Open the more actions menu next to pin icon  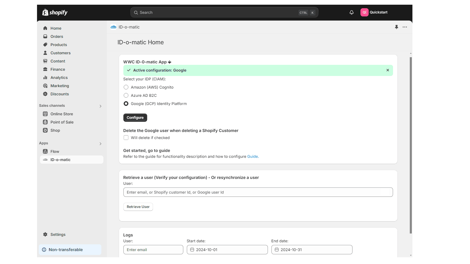[405, 27]
